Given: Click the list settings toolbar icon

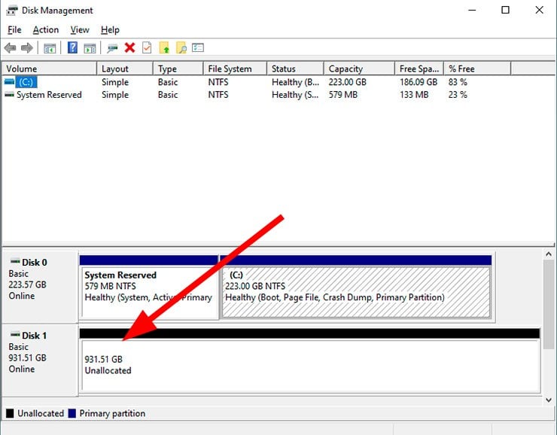Looking at the screenshot, I should coord(198,47).
